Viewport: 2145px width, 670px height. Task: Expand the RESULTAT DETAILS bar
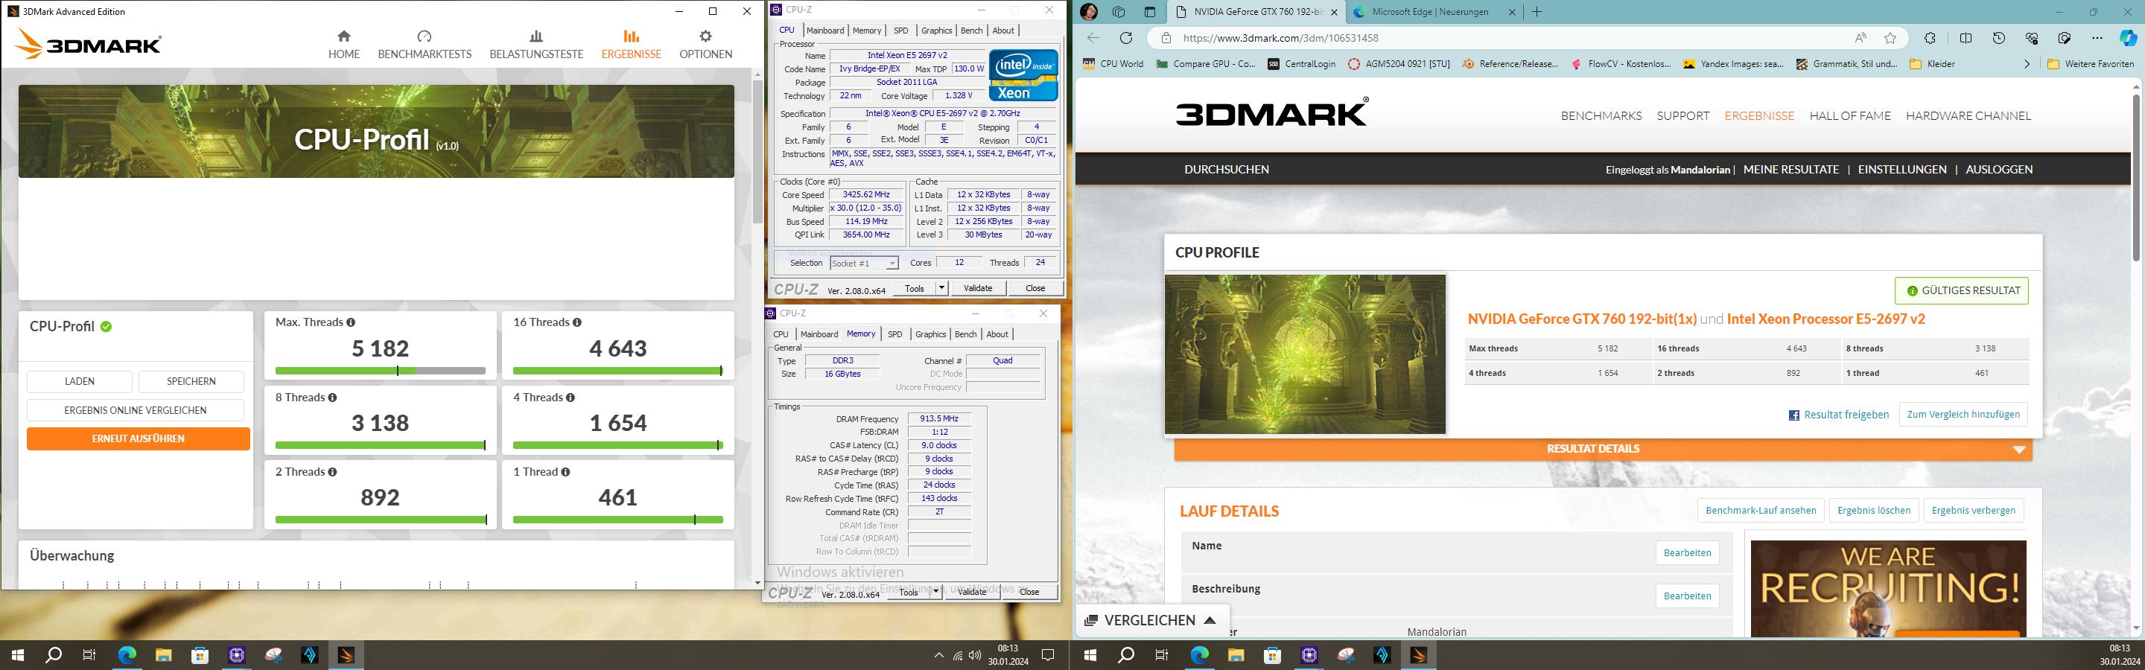(1603, 450)
